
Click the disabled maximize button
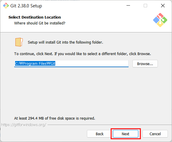coord(145,6)
